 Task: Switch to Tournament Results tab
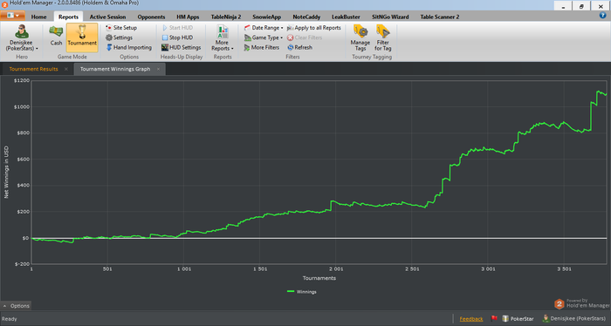[x=33, y=69]
